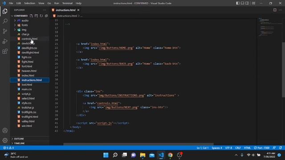
Task: Click the editor horizontal scrollbar
Action: coord(138,144)
